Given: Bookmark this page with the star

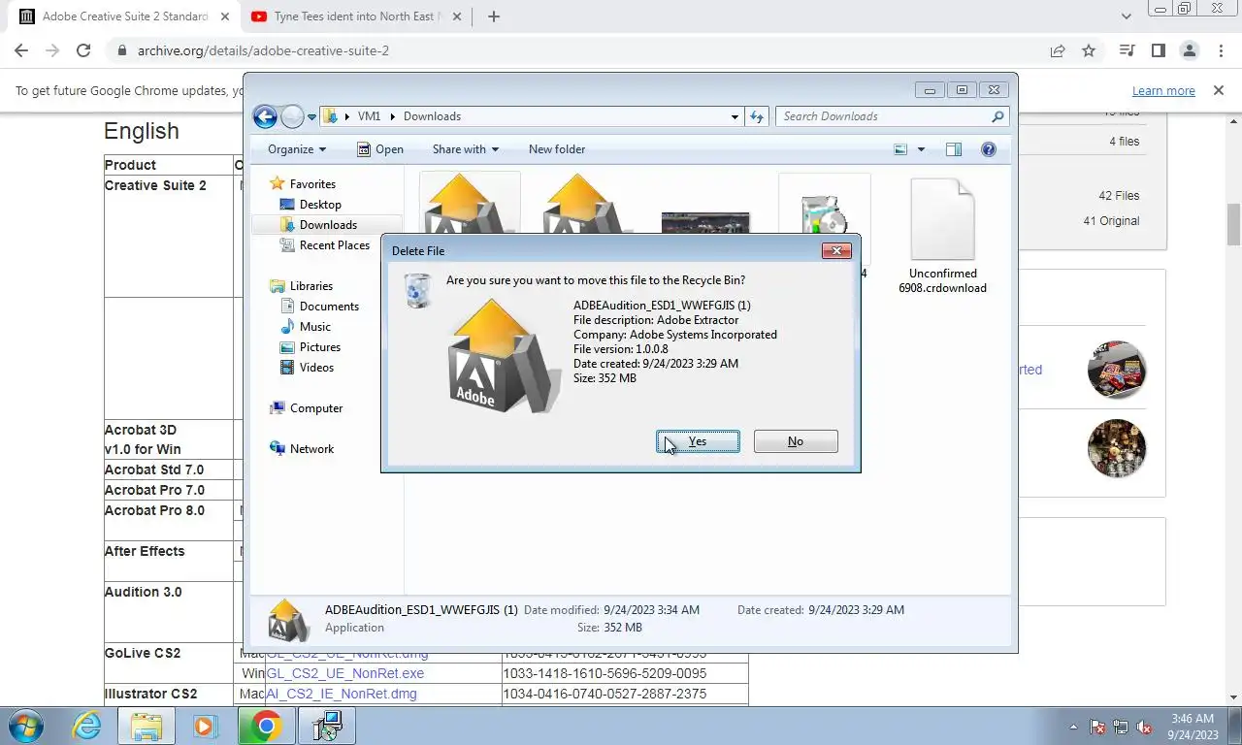Looking at the screenshot, I should pyautogui.click(x=1089, y=50).
